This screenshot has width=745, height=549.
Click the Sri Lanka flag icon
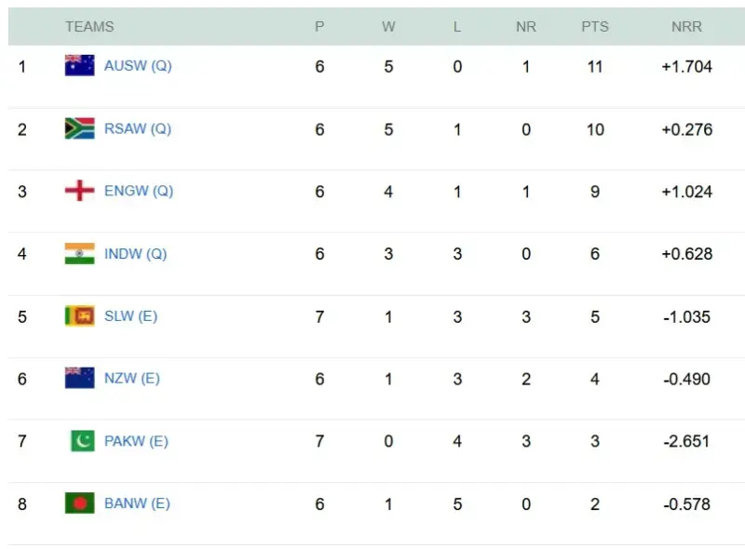pos(79,315)
